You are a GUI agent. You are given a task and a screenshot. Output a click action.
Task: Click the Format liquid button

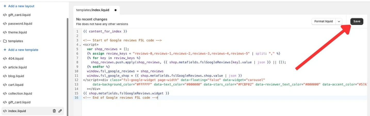(324, 22)
